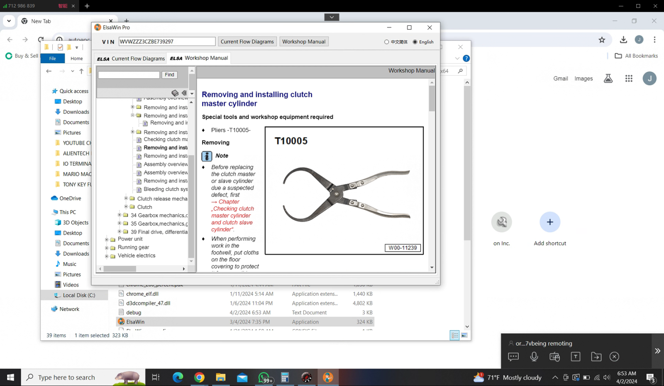664x386 pixels.
Task: Open the Images link
Action: coord(583,79)
